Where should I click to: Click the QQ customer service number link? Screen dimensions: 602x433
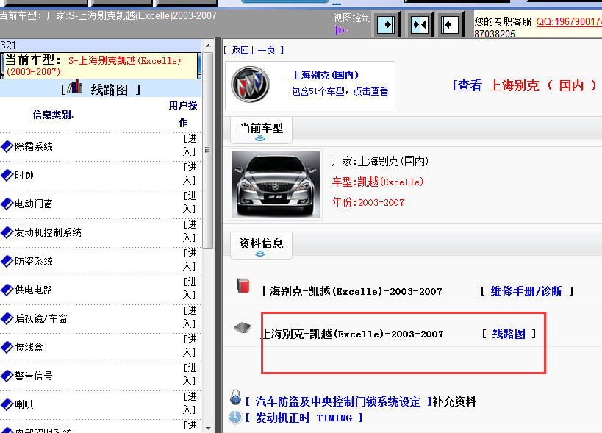569,21
